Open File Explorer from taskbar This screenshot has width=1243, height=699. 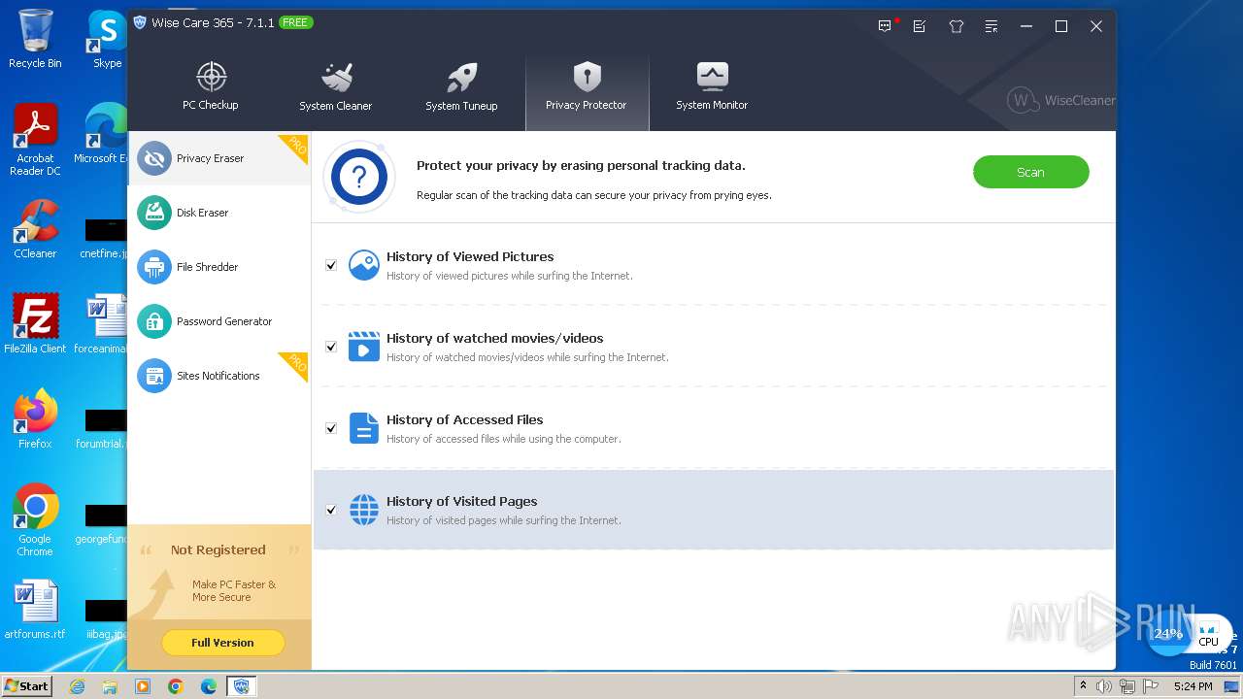(110, 686)
